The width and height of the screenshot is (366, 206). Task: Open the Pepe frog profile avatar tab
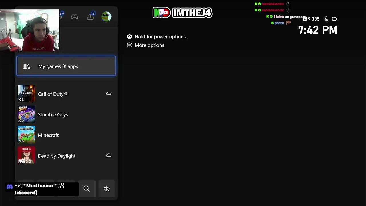click(x=106, y=17)
